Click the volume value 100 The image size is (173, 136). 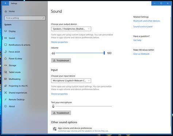click(109, 53)
